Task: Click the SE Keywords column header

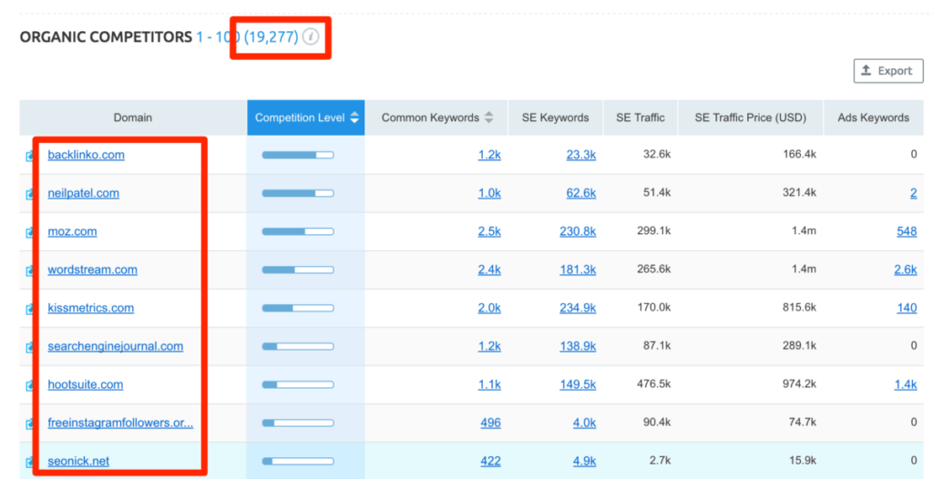Action: coord(555,117)
